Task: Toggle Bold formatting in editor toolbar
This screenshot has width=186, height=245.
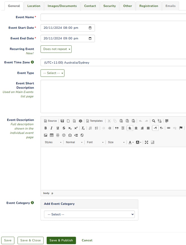Action: coord(46,128)
